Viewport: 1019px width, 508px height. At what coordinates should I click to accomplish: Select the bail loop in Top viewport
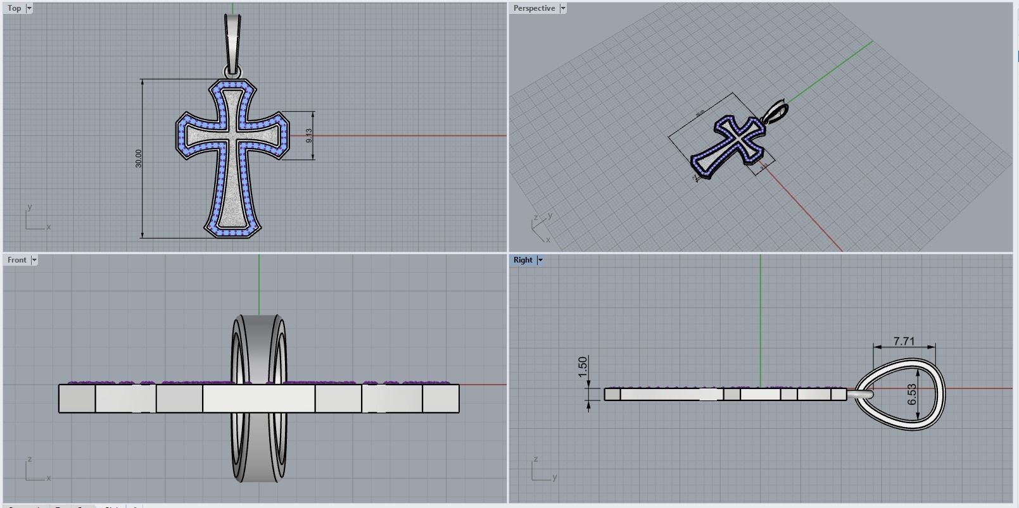click(x=233, y=44)
